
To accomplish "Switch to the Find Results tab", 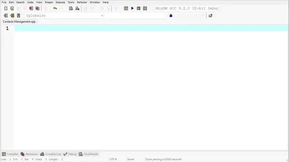I will click(89, 154).
